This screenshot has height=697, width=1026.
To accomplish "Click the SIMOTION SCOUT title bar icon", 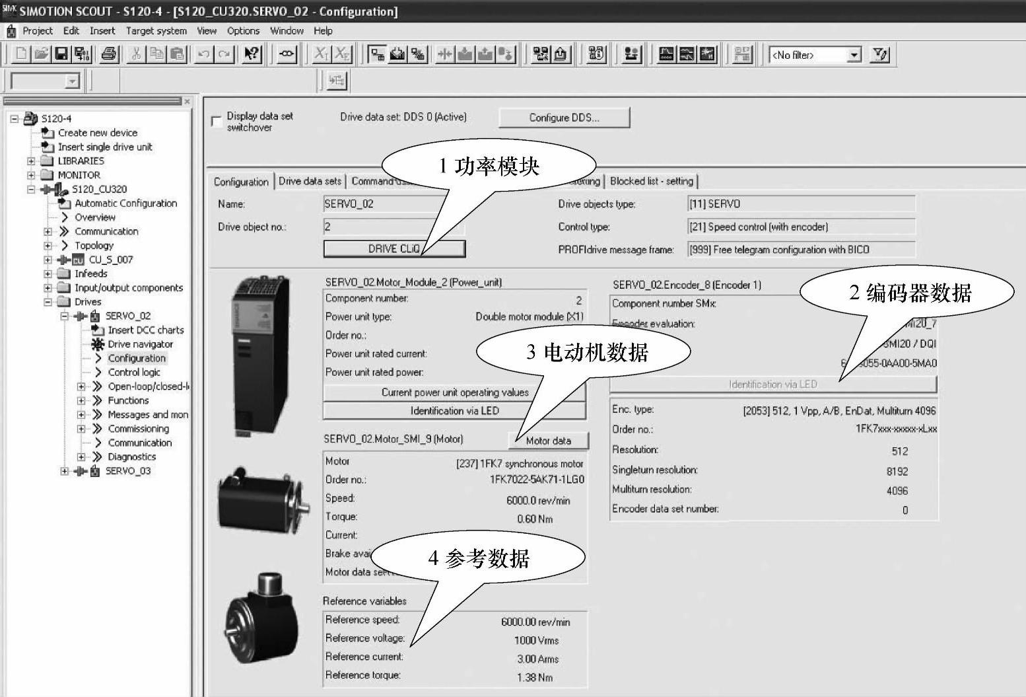I will click(x=9, y=11).
